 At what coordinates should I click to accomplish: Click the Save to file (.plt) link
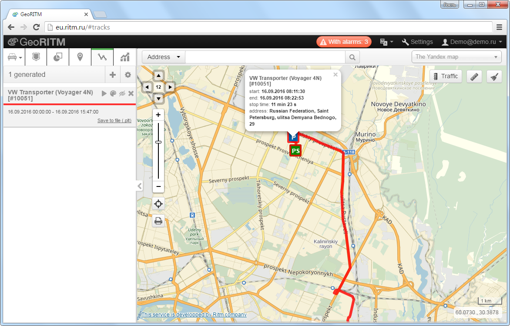(114, 120)
